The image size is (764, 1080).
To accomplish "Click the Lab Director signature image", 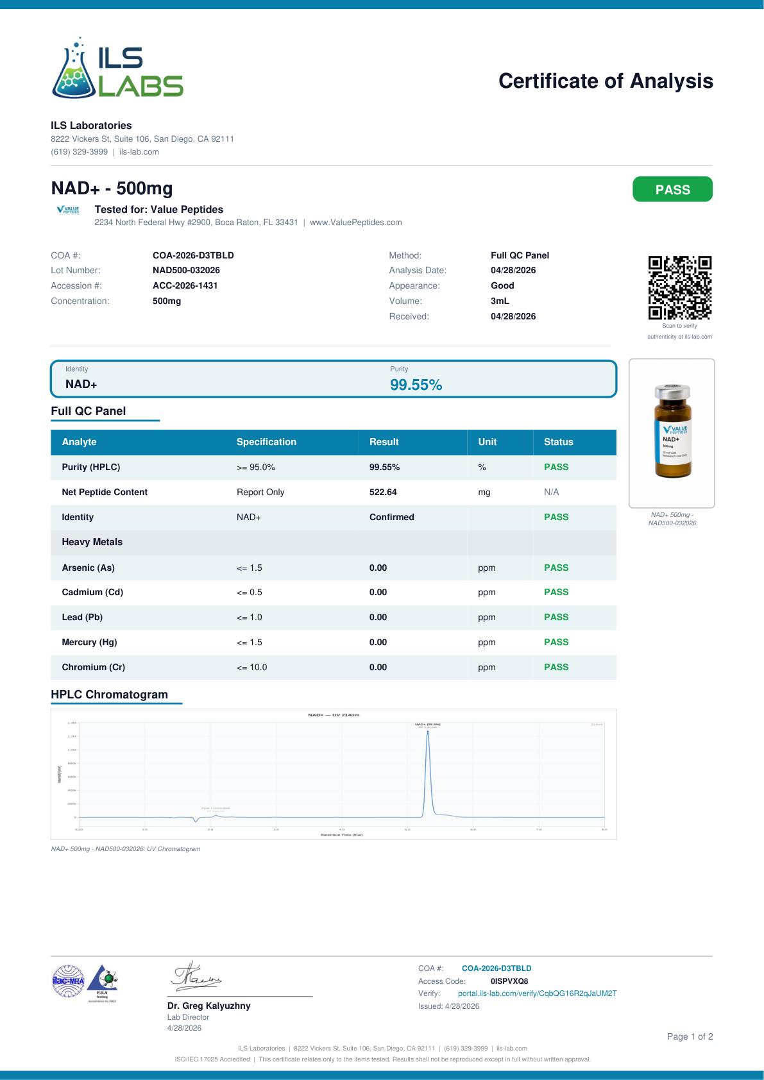I will click(196, 976).
